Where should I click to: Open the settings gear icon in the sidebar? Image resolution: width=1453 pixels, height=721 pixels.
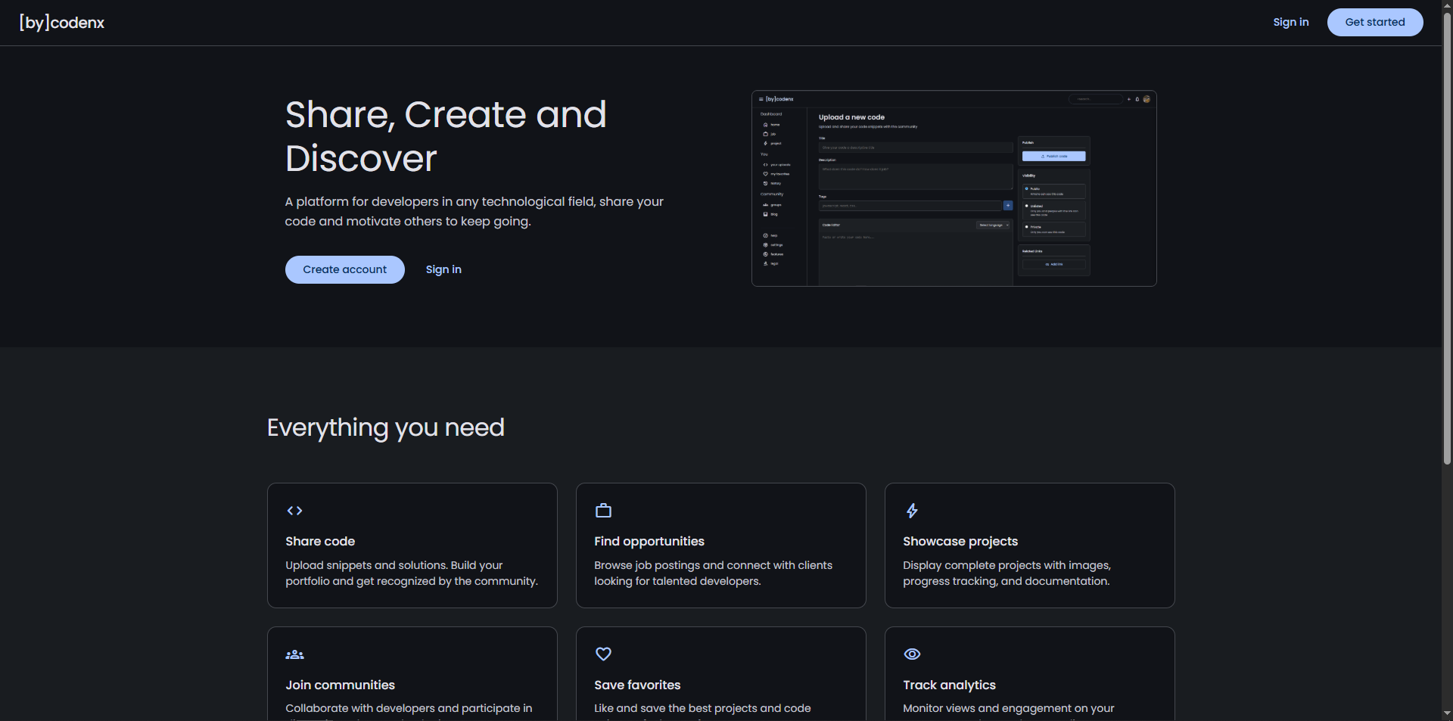pos(765,244)
